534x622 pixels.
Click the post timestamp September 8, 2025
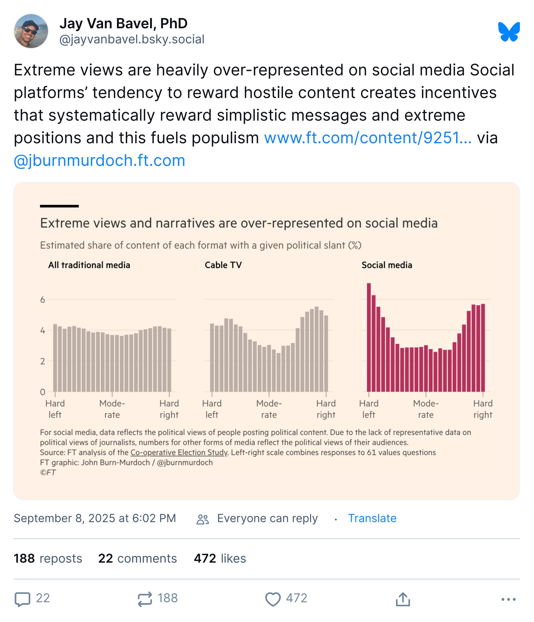95,518
